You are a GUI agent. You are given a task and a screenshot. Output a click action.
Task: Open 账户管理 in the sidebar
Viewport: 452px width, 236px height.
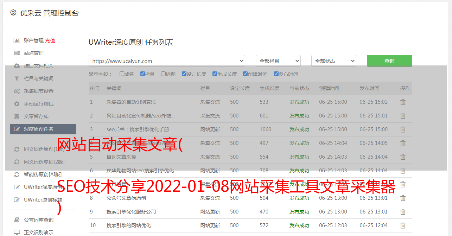34,40
